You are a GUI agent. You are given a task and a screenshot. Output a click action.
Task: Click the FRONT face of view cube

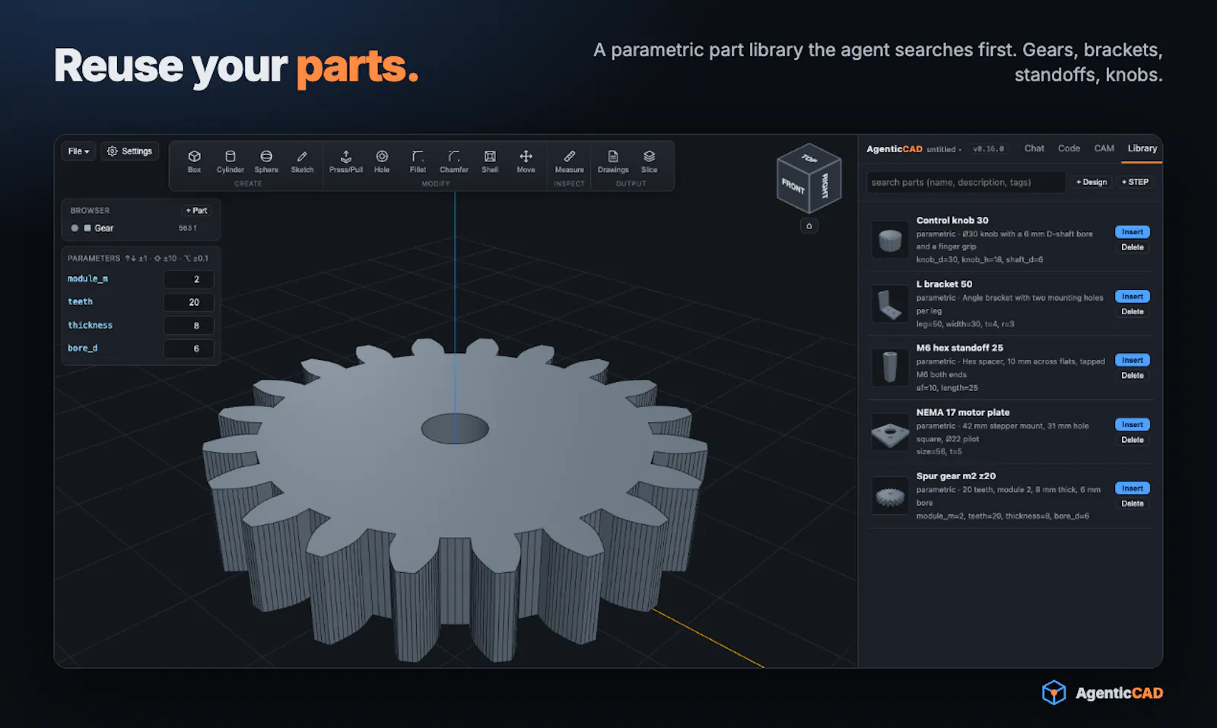point(793,186)
